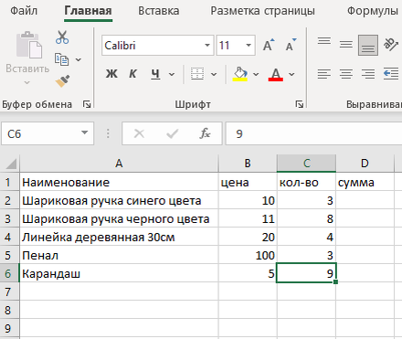The height and width of the screenshot is (339, 402).
Task: Click the Paste clipboard icon
Action: 29,45
